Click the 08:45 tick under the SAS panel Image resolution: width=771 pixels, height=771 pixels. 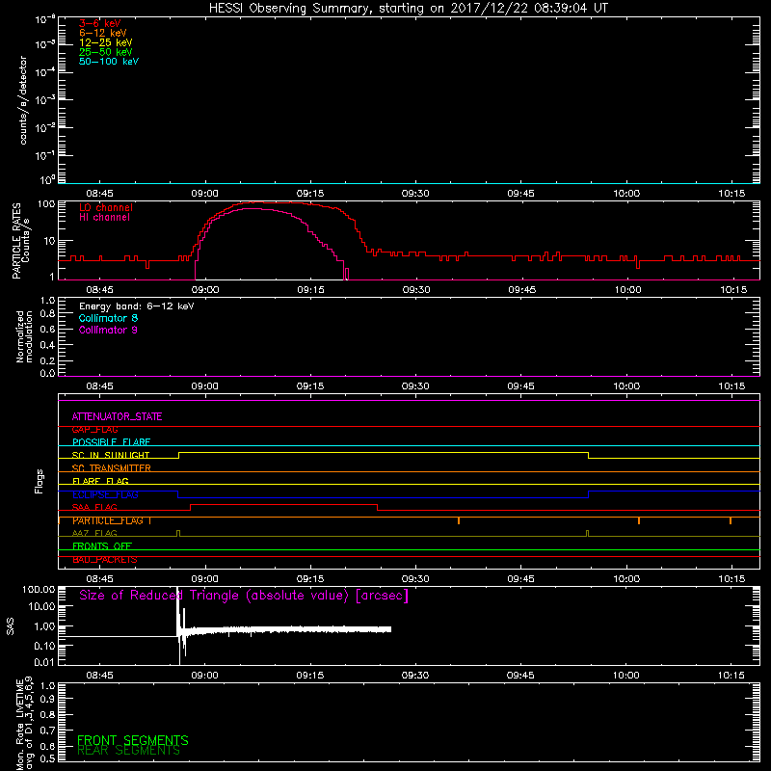(x=99, y=676)
